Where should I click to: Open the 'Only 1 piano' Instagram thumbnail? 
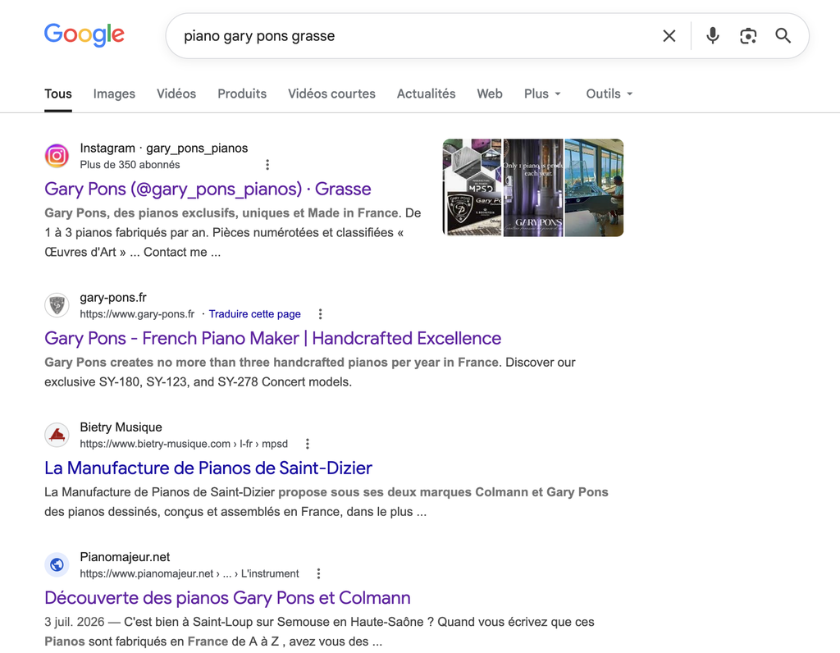click(x=533, y=188)
